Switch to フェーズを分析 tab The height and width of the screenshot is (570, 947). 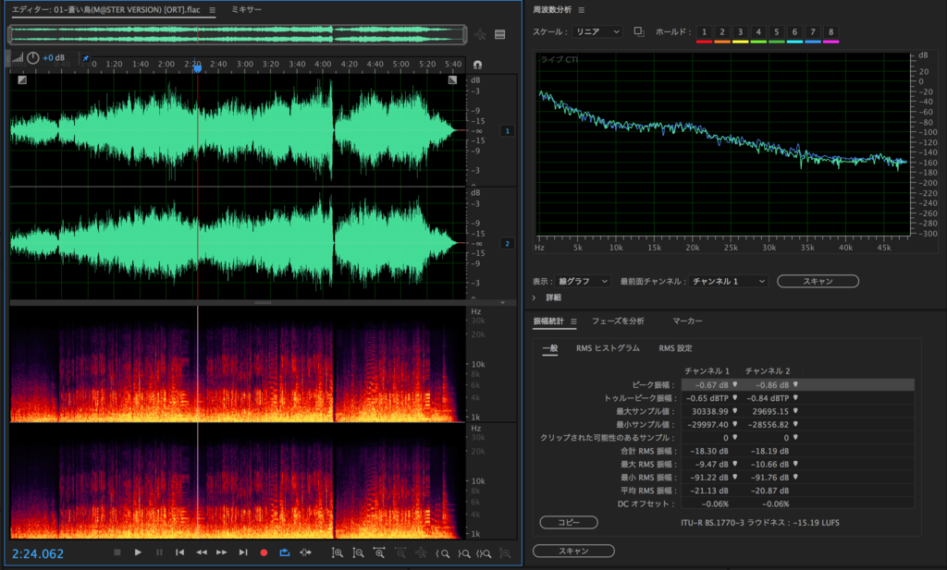coord(618,321)
